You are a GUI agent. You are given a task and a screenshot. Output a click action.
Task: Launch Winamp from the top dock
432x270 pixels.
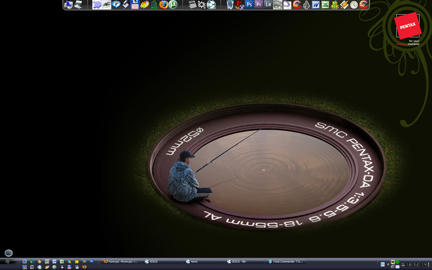[344, 5]
